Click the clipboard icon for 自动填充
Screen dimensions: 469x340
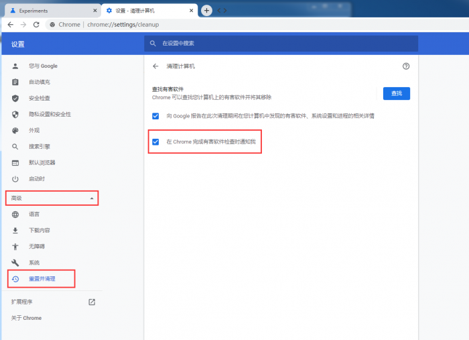click(x=15, y=82)
